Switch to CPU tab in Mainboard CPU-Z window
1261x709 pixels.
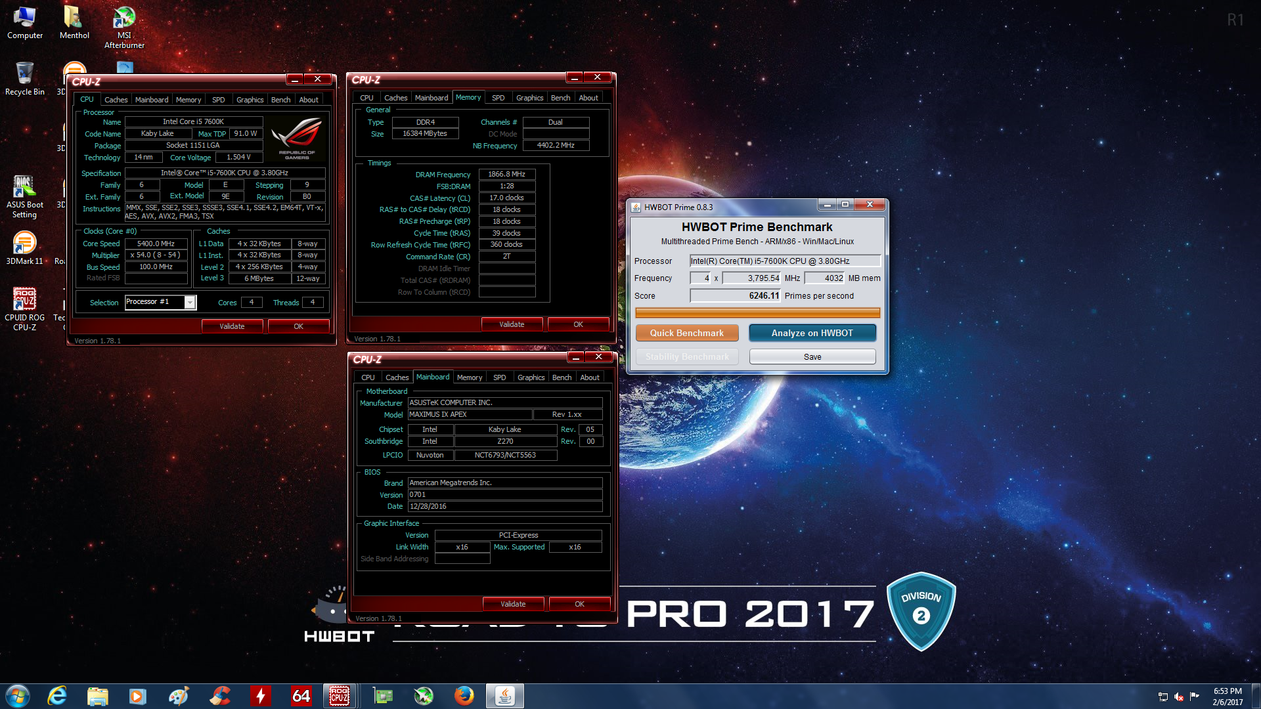[368, 377]
